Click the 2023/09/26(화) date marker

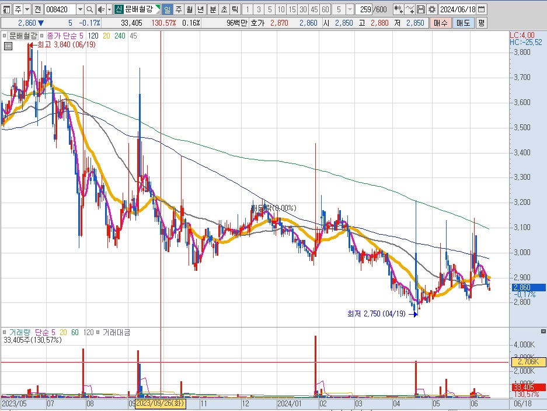(161, 403)
